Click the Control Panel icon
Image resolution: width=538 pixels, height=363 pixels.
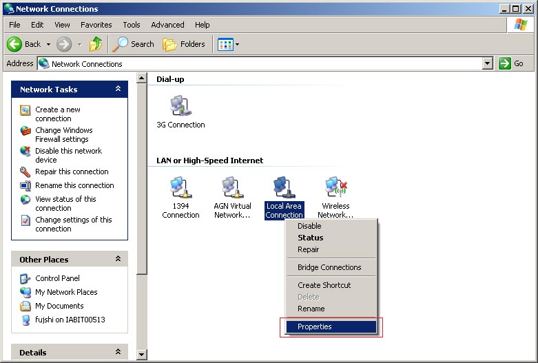(x=25, y=278)
